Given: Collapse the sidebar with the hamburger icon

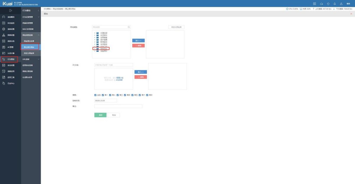Looking at the screenshot, I should pyautogui.click(x=10, y=11).
